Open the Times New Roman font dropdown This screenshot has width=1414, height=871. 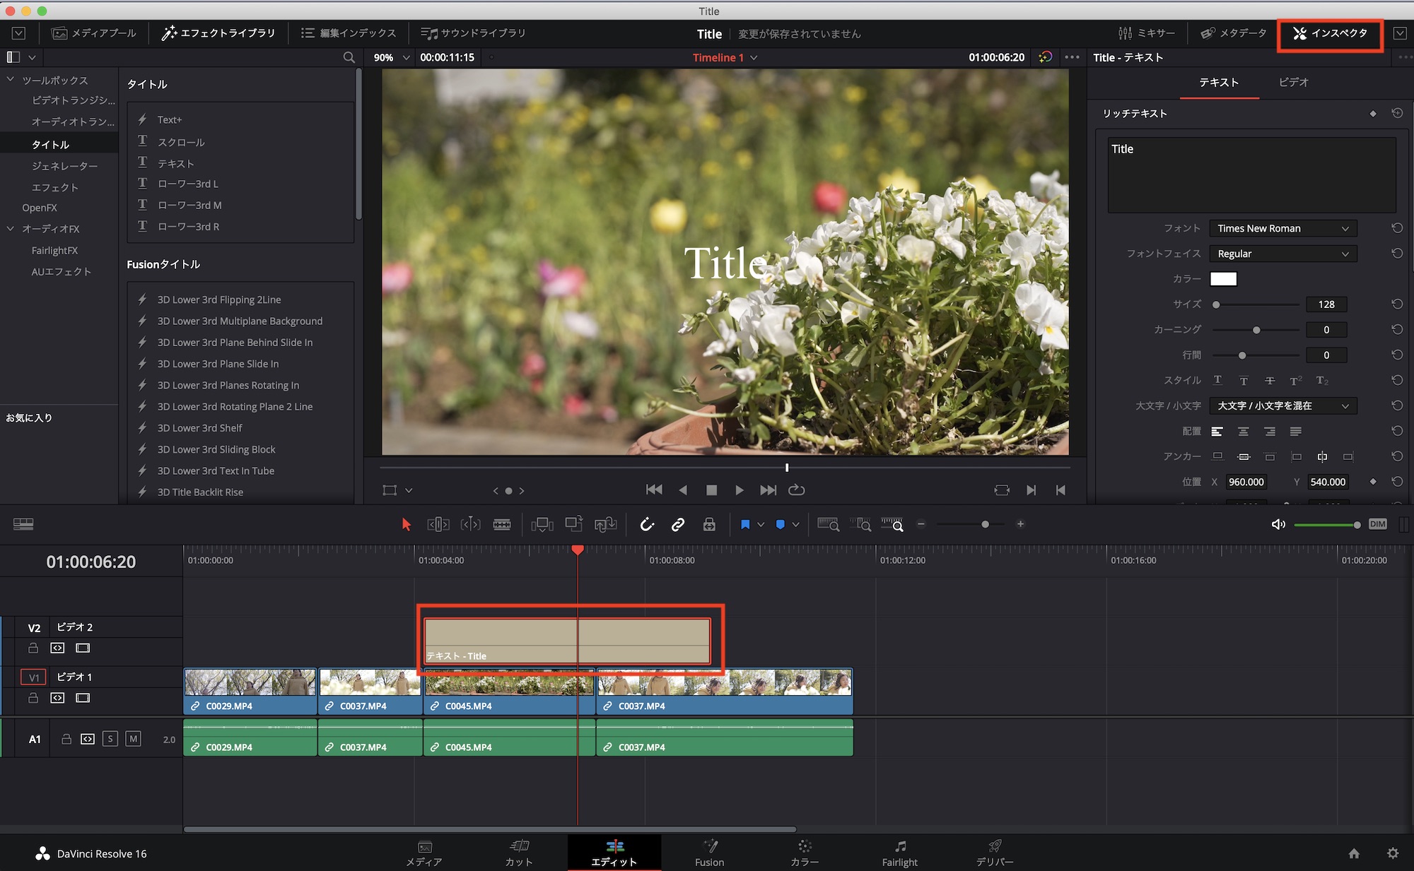pyautogui.click(x=1282, y=228)
